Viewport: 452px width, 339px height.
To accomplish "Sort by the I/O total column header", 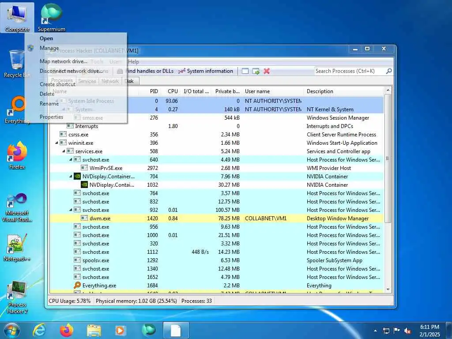I will coord(196,91).
